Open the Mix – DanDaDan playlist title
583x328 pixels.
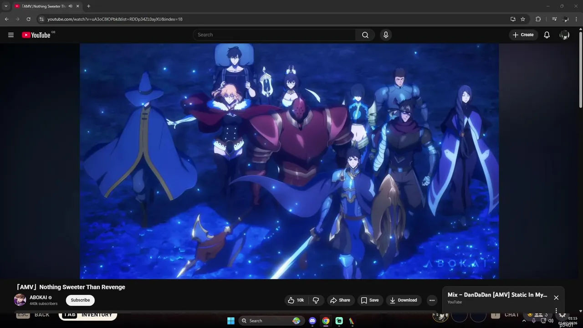pyautogui.click(x=497, y=295)
